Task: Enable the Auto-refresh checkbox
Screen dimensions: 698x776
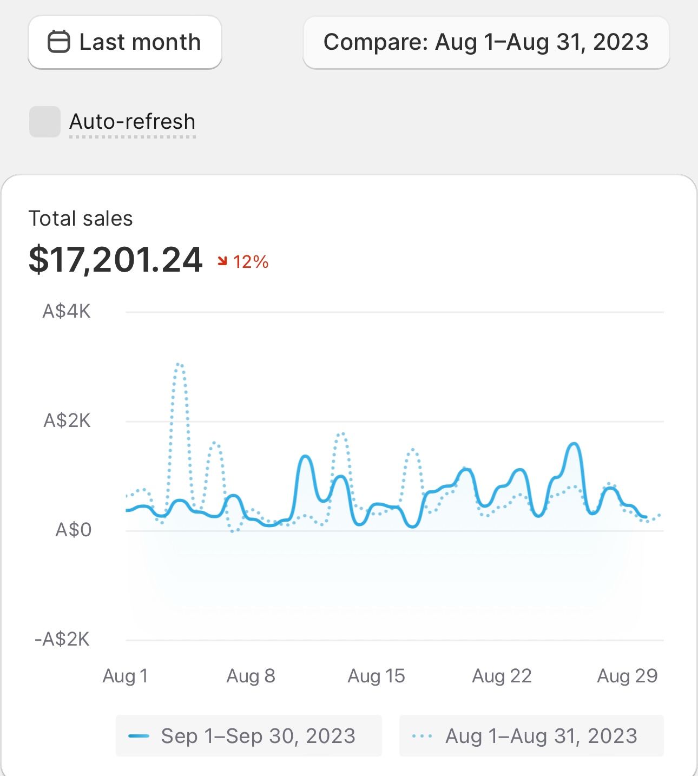Action: click(44, 122)
